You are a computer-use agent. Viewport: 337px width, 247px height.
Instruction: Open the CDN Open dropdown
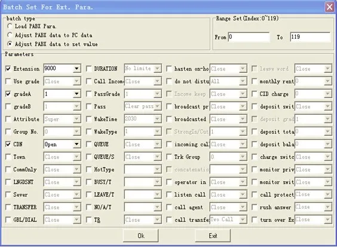76,144
